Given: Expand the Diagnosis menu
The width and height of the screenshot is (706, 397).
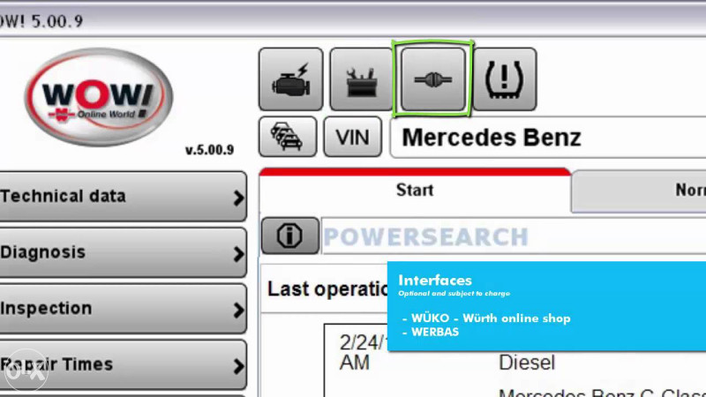Looking at the screenshot, I should pos(123,252).
